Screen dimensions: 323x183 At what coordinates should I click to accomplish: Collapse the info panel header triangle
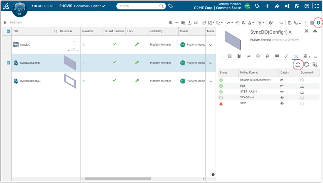315,31
